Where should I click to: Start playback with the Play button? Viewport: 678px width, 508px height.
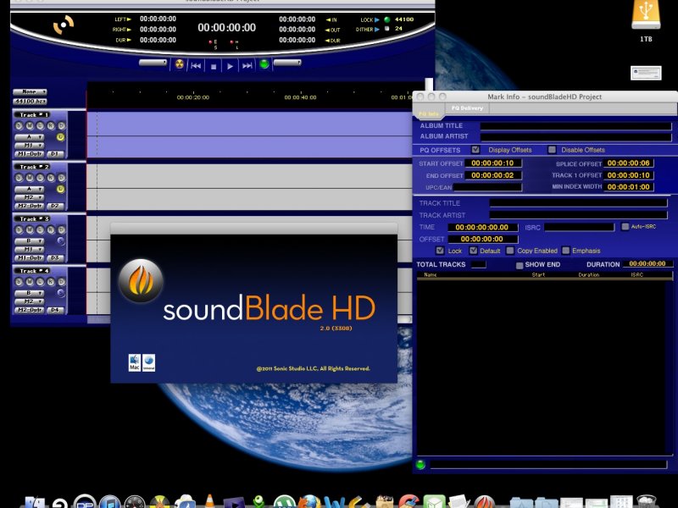click(230, 66)
